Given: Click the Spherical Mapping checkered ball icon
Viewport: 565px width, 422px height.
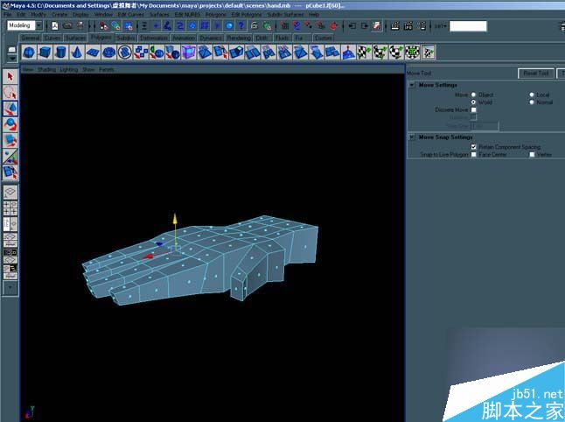Looking at the screenshot, I should point(396,53).
